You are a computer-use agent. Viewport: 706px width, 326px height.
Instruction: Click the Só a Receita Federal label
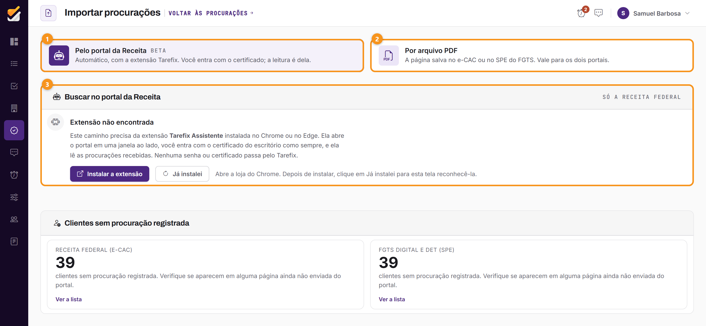click(641, 97)
